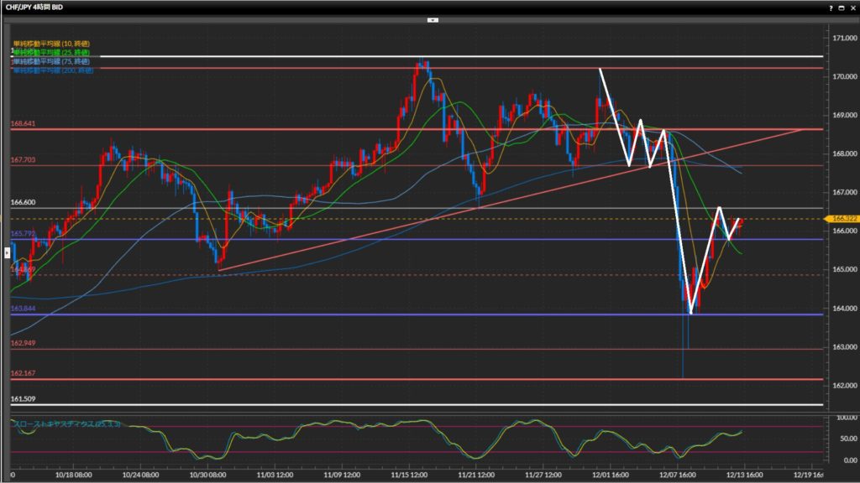The image size is (860, 483).
Task: Click the current price tag 166.322
Action: (x=842, y=219)
